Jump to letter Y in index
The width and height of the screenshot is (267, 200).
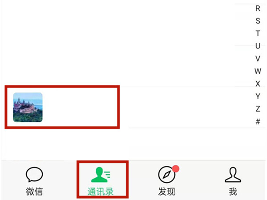[x=258, y=96]
